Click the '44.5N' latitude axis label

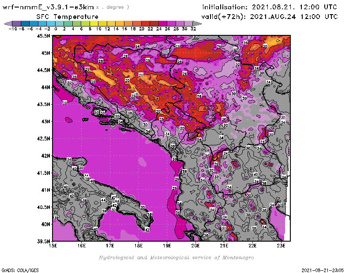43,70
